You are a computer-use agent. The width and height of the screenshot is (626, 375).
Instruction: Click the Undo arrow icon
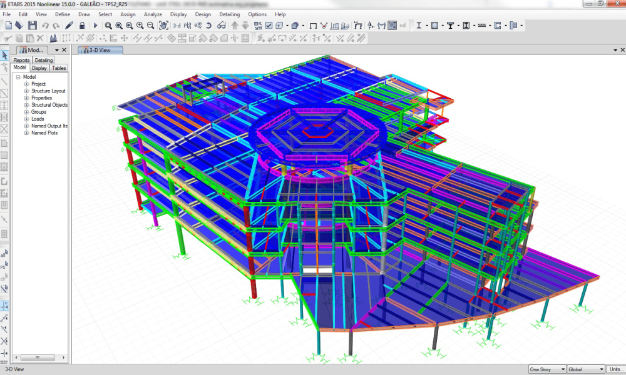46,26
